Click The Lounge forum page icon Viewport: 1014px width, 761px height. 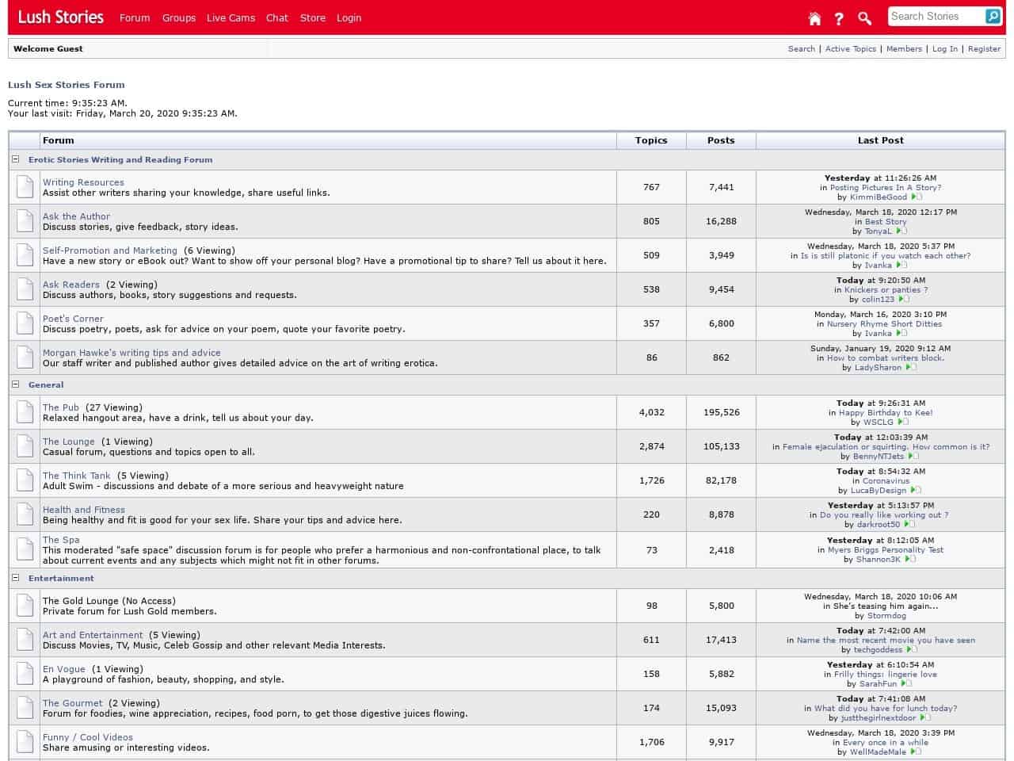click(25, 446)
